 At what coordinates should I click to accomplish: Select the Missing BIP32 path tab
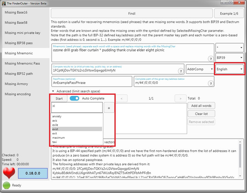point(26,74)
